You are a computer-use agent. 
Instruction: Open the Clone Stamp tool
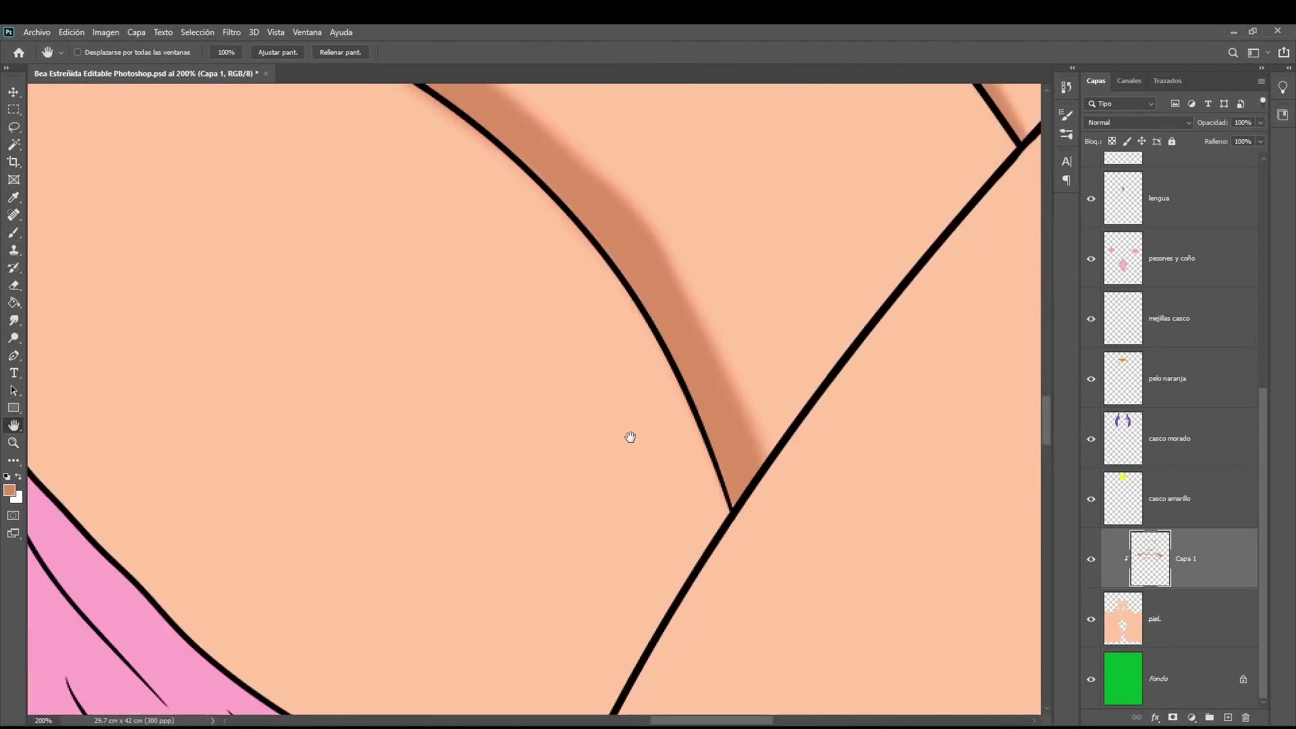(x=13, y=250)
